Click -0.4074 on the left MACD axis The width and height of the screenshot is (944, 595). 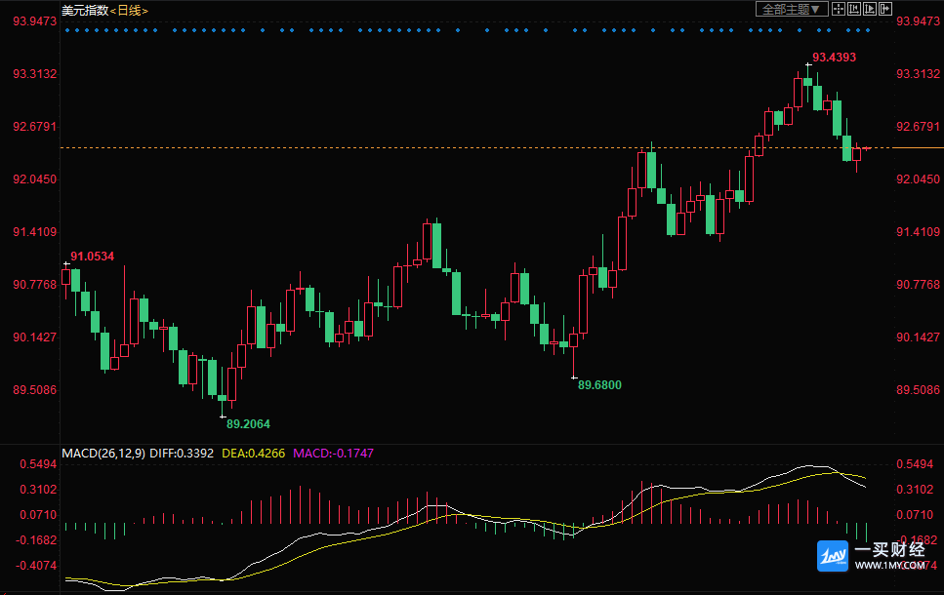36,566
